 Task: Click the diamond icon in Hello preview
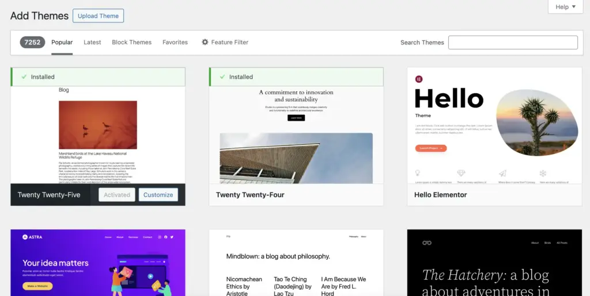pos(461,173)
